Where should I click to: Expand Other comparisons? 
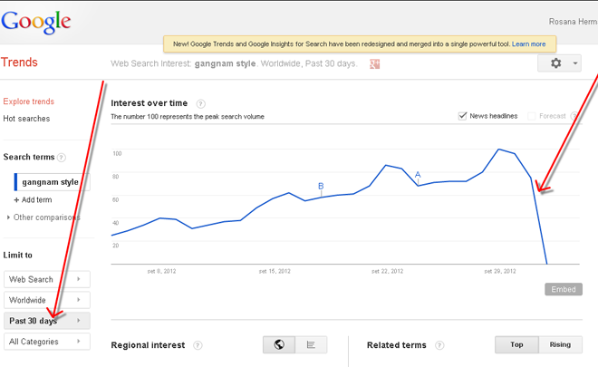(x=43, y=217)
